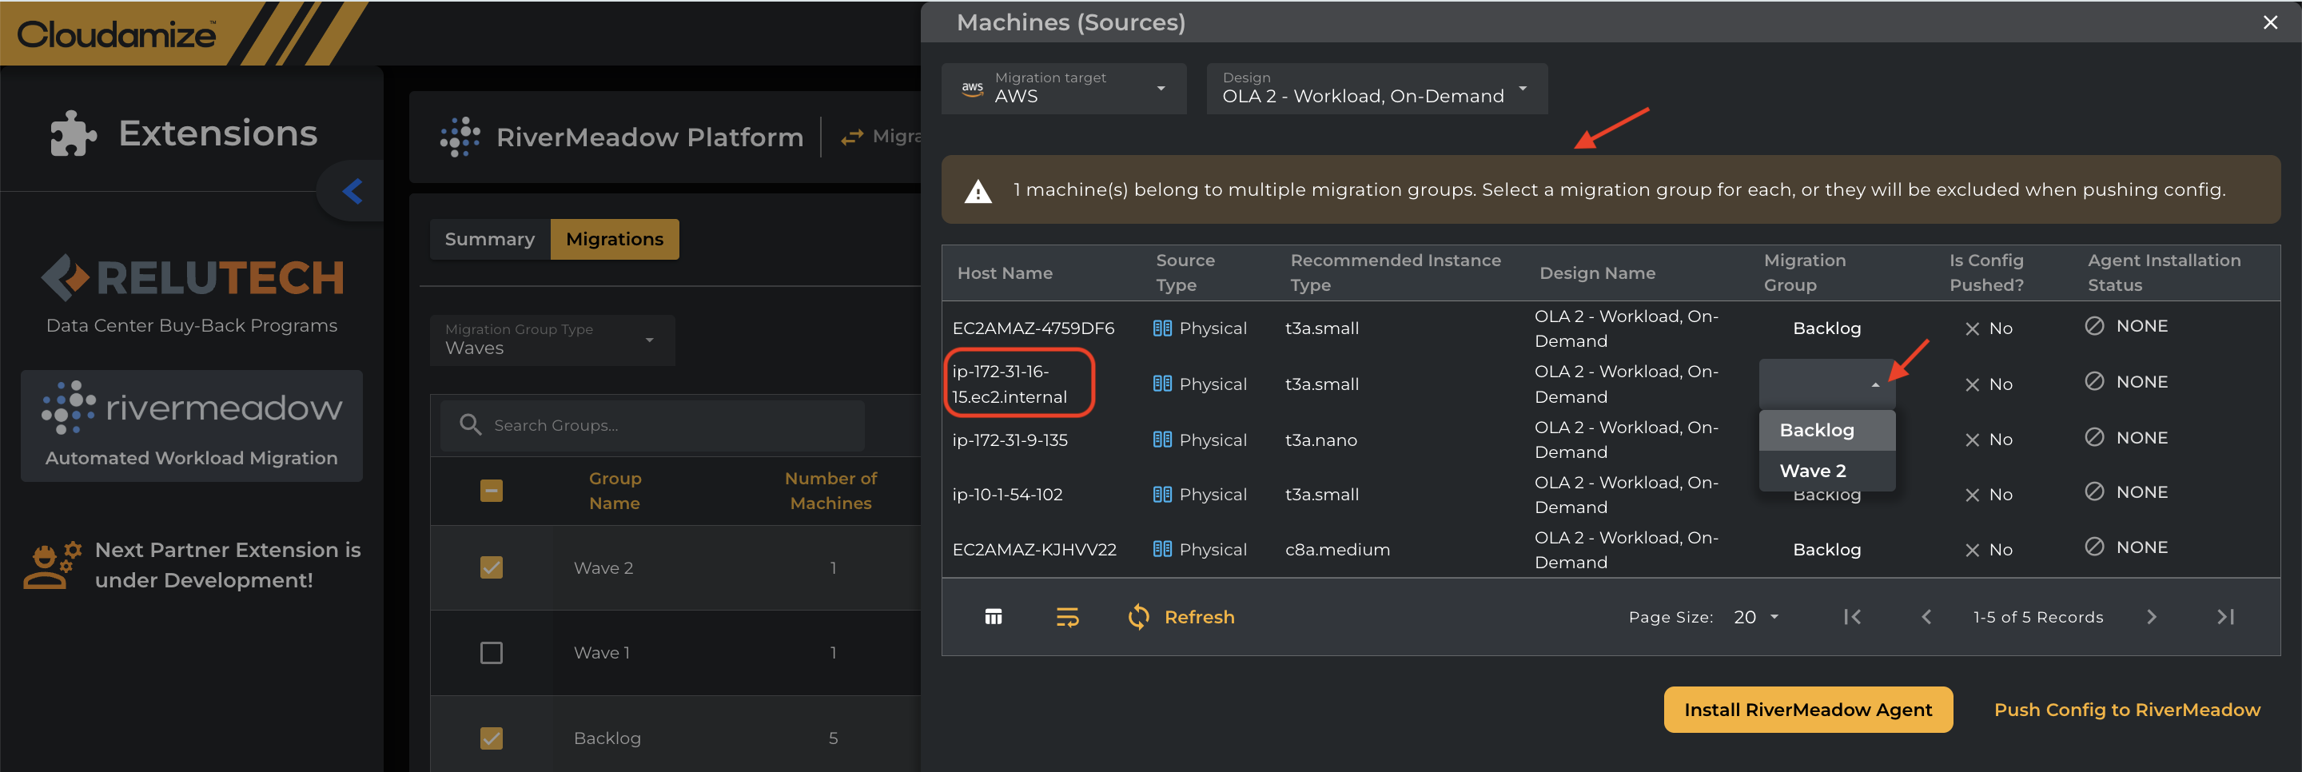2302x772 pixels.
Task: Click the Wave 1 group name
Action: 601,653
